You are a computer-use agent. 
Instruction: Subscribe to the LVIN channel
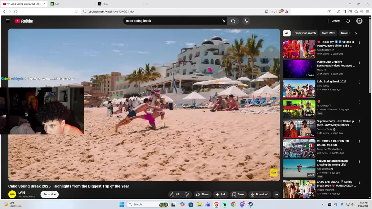tap(49, 194)
